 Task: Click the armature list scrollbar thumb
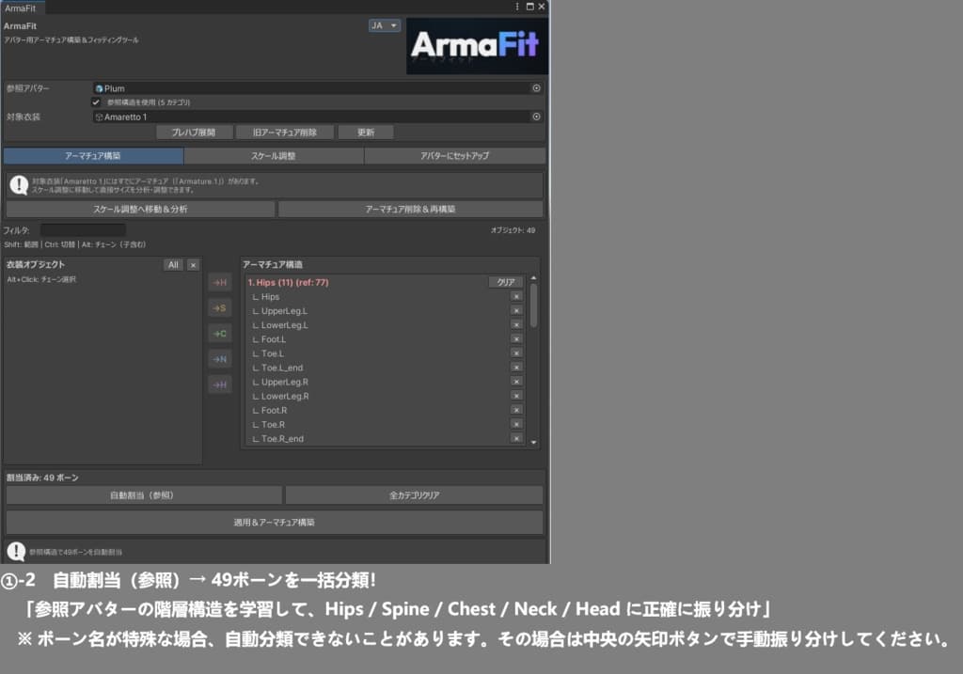[534, 306]
